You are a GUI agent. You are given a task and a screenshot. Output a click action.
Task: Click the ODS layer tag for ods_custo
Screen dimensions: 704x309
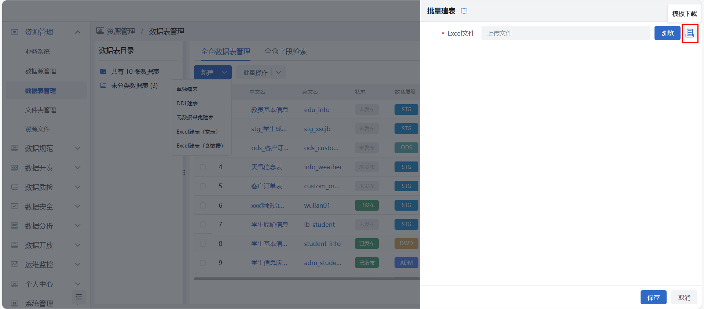point(406,148)
